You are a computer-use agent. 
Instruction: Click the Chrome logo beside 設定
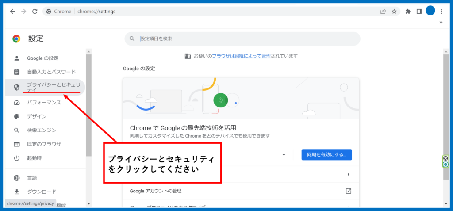pos(16,39)
